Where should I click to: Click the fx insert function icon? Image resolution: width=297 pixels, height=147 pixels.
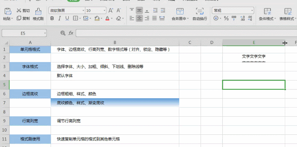click(x=71, y=33)
